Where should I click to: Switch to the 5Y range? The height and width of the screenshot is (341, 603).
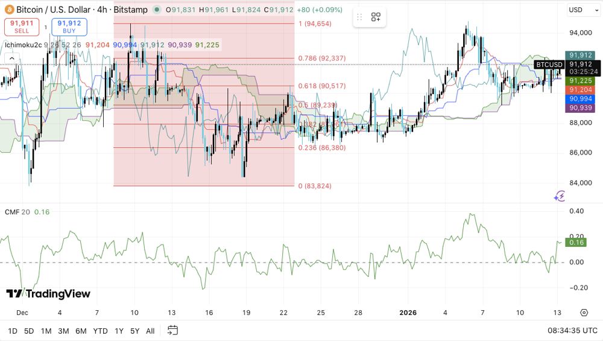point(134,331)
